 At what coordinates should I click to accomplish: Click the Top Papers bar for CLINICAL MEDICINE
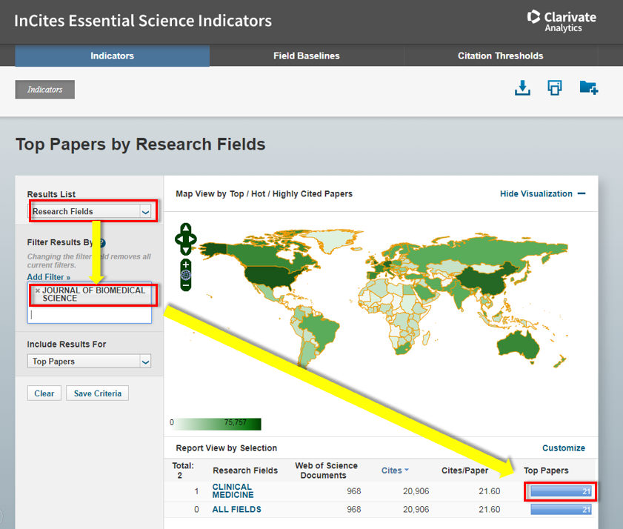561,491
